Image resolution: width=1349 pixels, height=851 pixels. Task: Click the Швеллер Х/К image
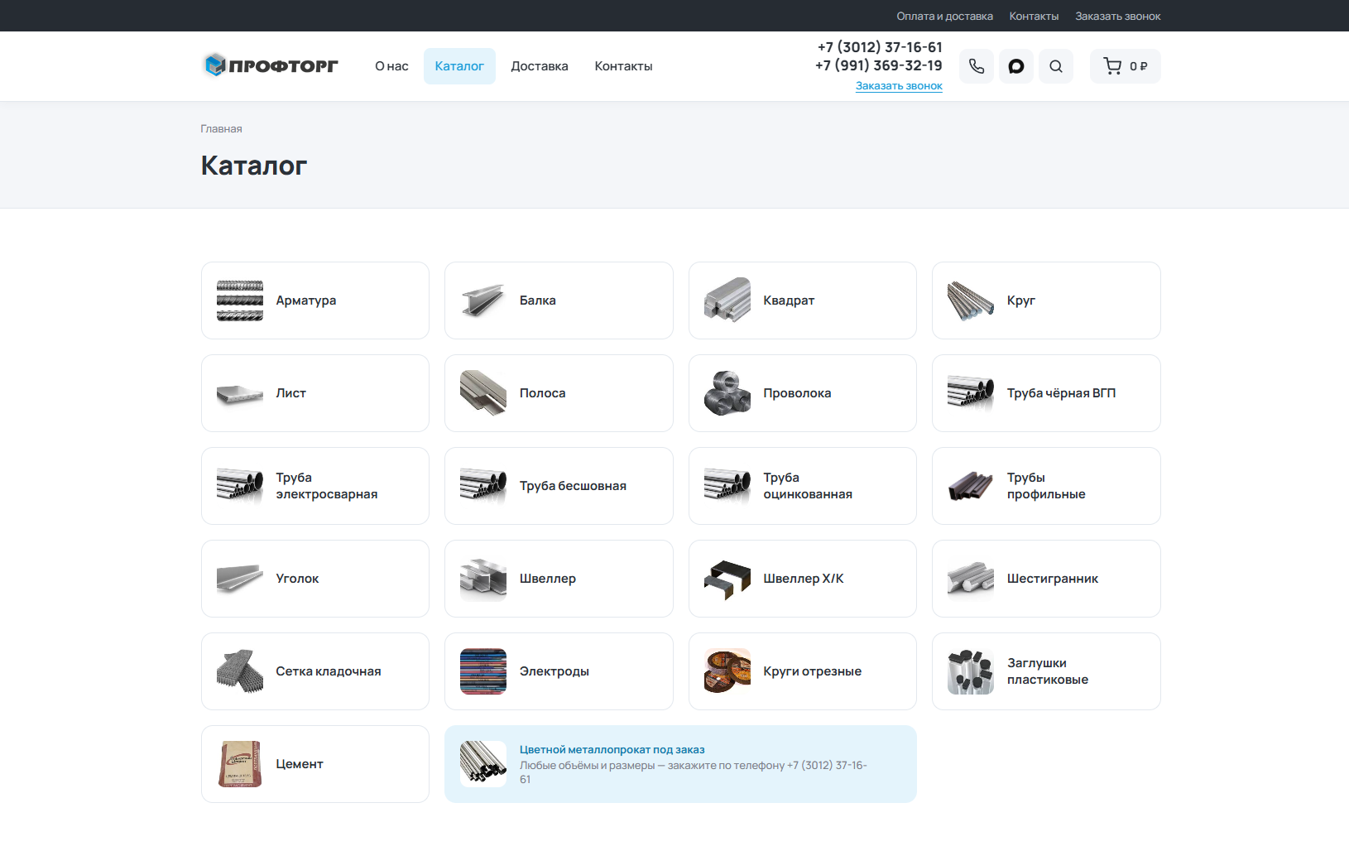[727, 579]
